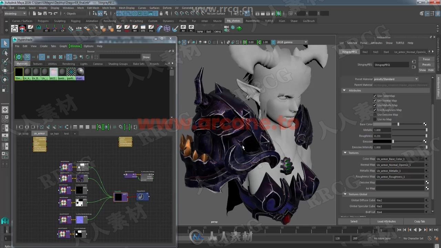Click Hypershade graph zoom magnifier icon
441x248 pixels.
pyautogui.click(x=100, y=127)
